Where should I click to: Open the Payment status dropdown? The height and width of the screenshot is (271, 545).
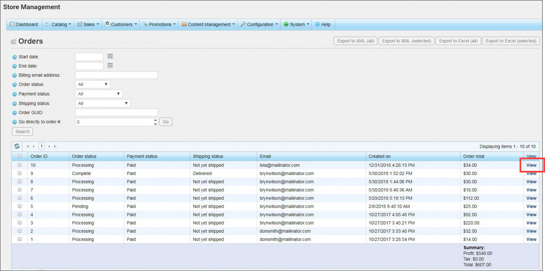click(99, 94)
